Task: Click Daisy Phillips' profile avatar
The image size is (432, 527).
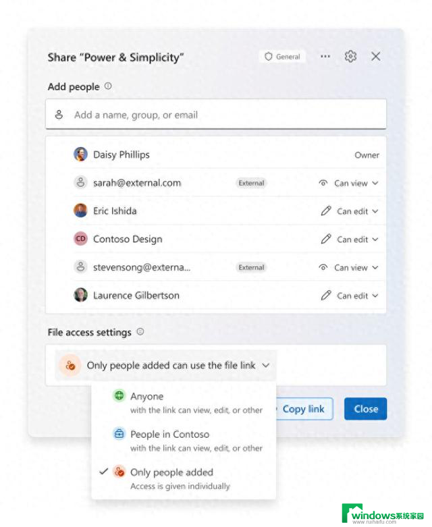Action: click(x=80, y=155)
